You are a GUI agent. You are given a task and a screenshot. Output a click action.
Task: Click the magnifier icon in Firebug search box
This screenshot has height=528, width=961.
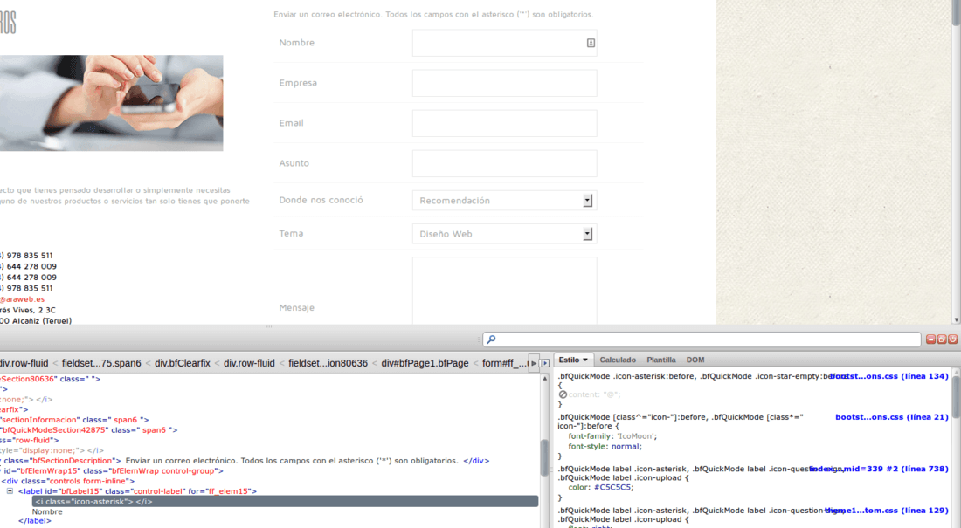point(491,339)
